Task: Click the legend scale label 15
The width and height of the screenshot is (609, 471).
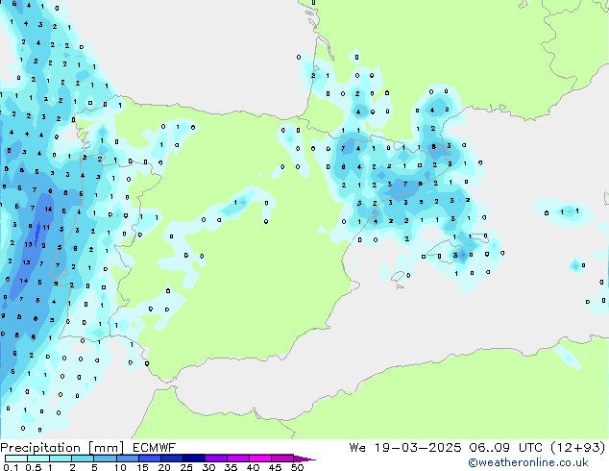Action: [142, 467]
